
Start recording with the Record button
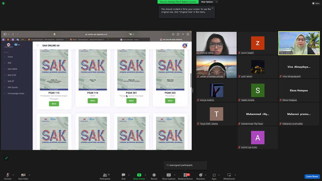(154, 176)
